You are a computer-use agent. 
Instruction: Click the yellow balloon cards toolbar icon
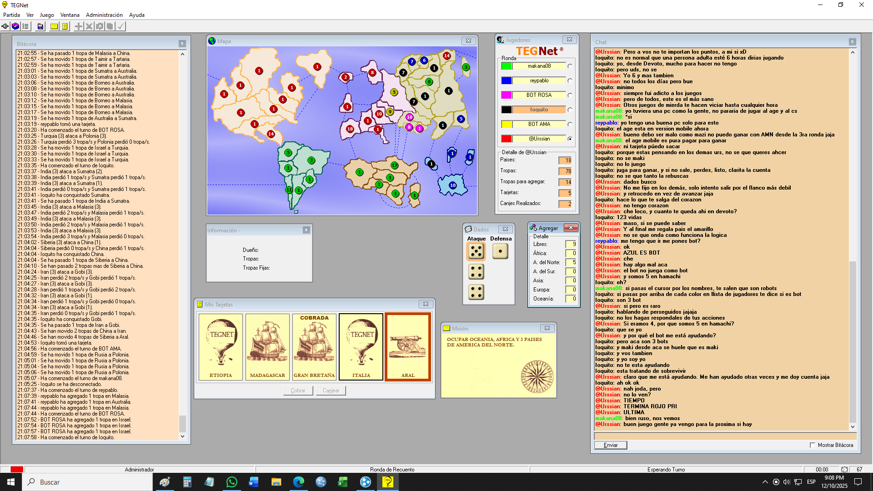(65, 26)
